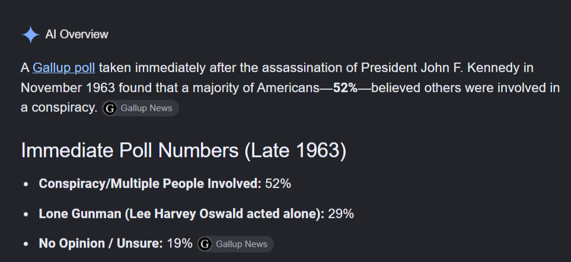This screenshot has width=571, height=262.
Task: Click the 52% value in the bullet list
Action: 278,183
